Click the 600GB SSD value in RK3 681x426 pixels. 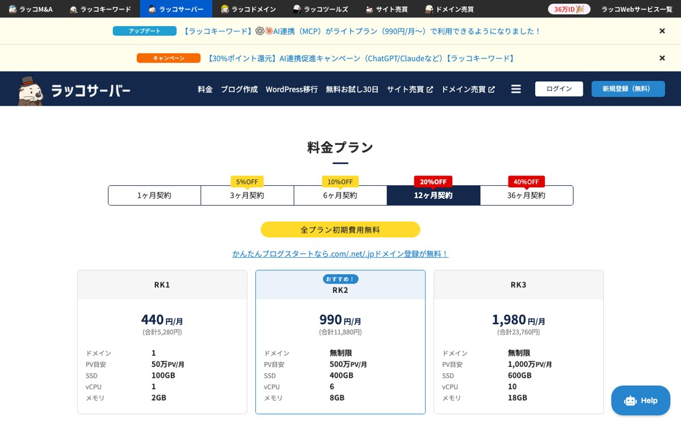click(x=520, y=375)
